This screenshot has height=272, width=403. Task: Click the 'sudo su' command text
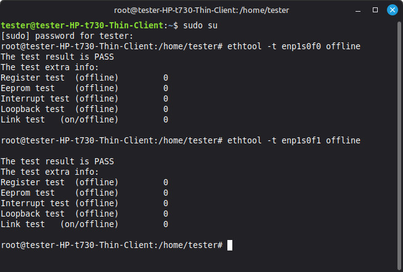tap(200, 25)
